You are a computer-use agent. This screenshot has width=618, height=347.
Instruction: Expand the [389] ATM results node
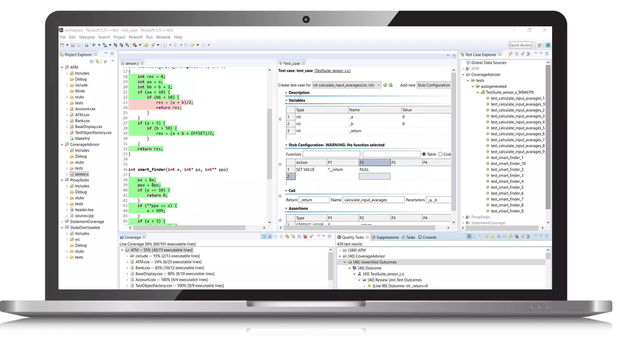tap(340, 250)
